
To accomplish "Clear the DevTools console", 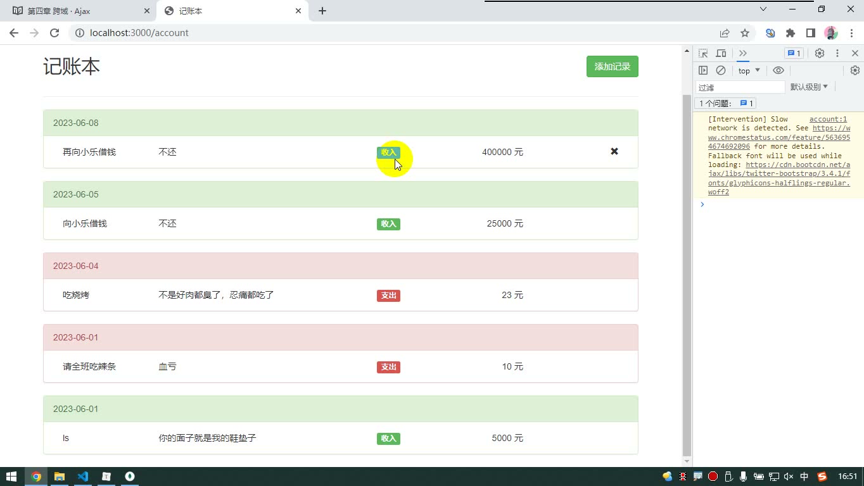I will 721,70.
